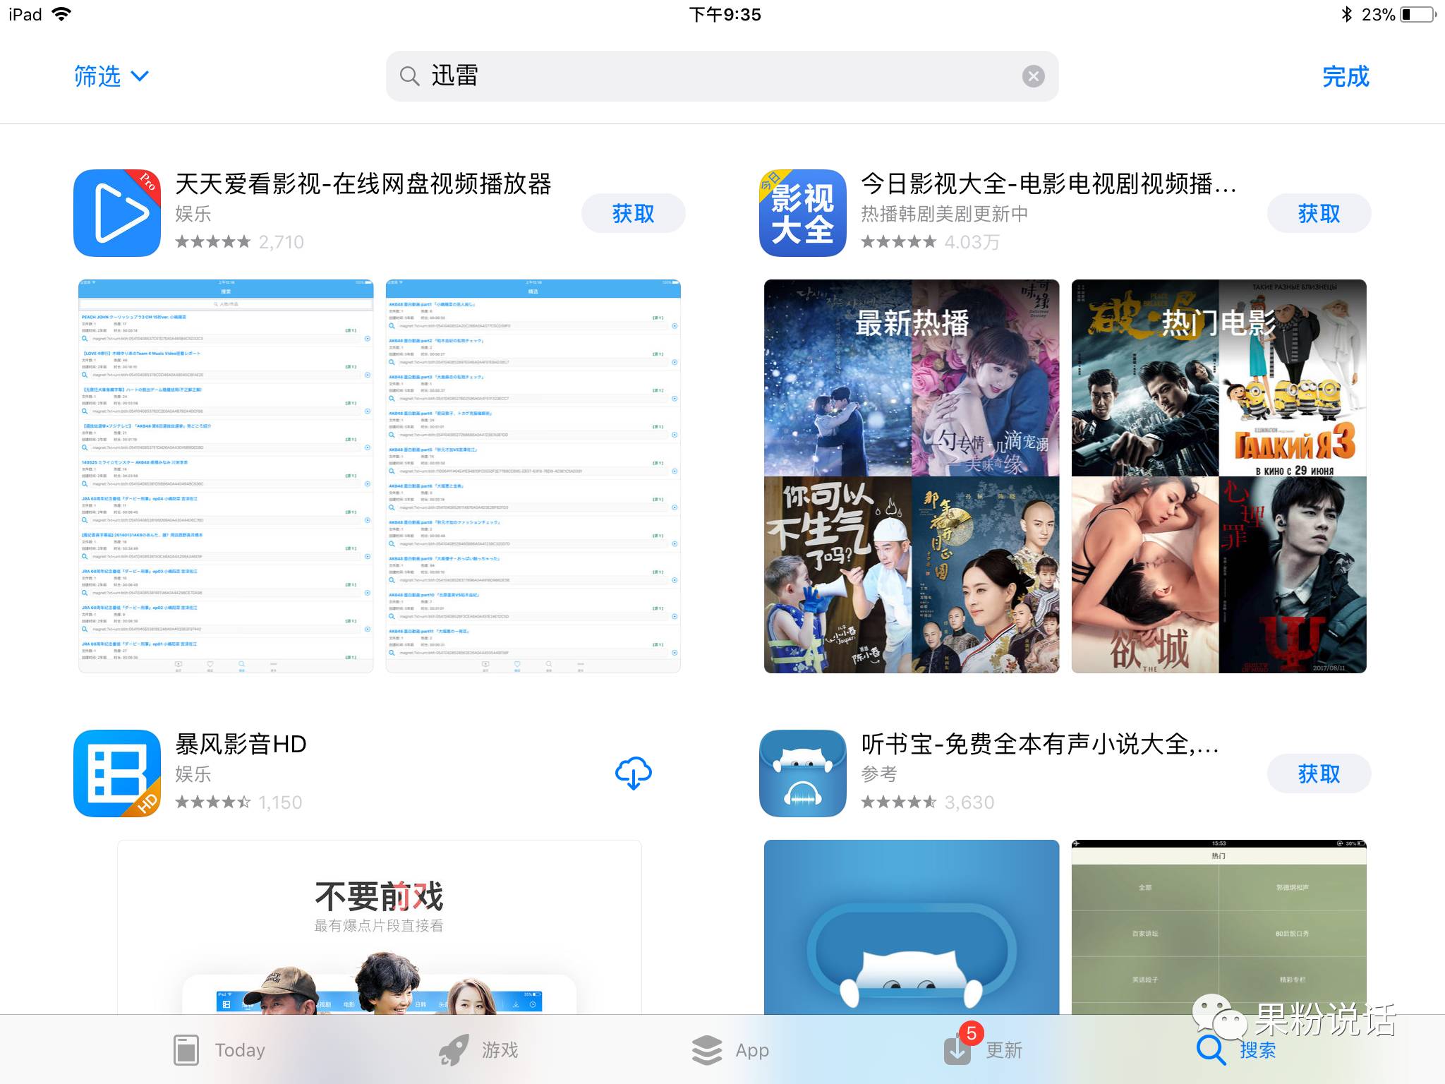View second 天天爱看影视 list screenshot

coord(533,476)
